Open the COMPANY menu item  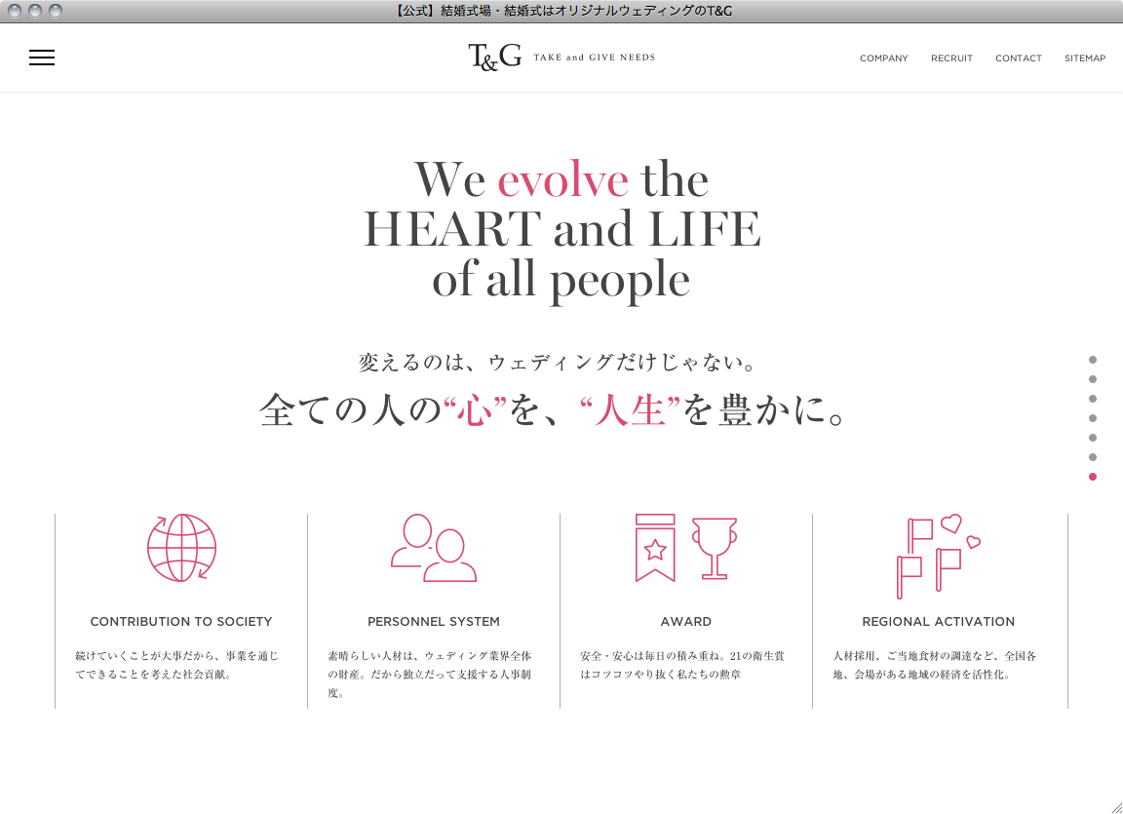coord(883,58)
